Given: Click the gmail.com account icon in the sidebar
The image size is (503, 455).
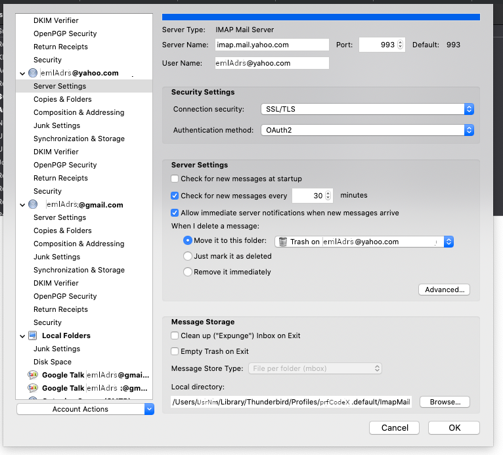Looking at the screenshot, I should click(x=33, y=204).
